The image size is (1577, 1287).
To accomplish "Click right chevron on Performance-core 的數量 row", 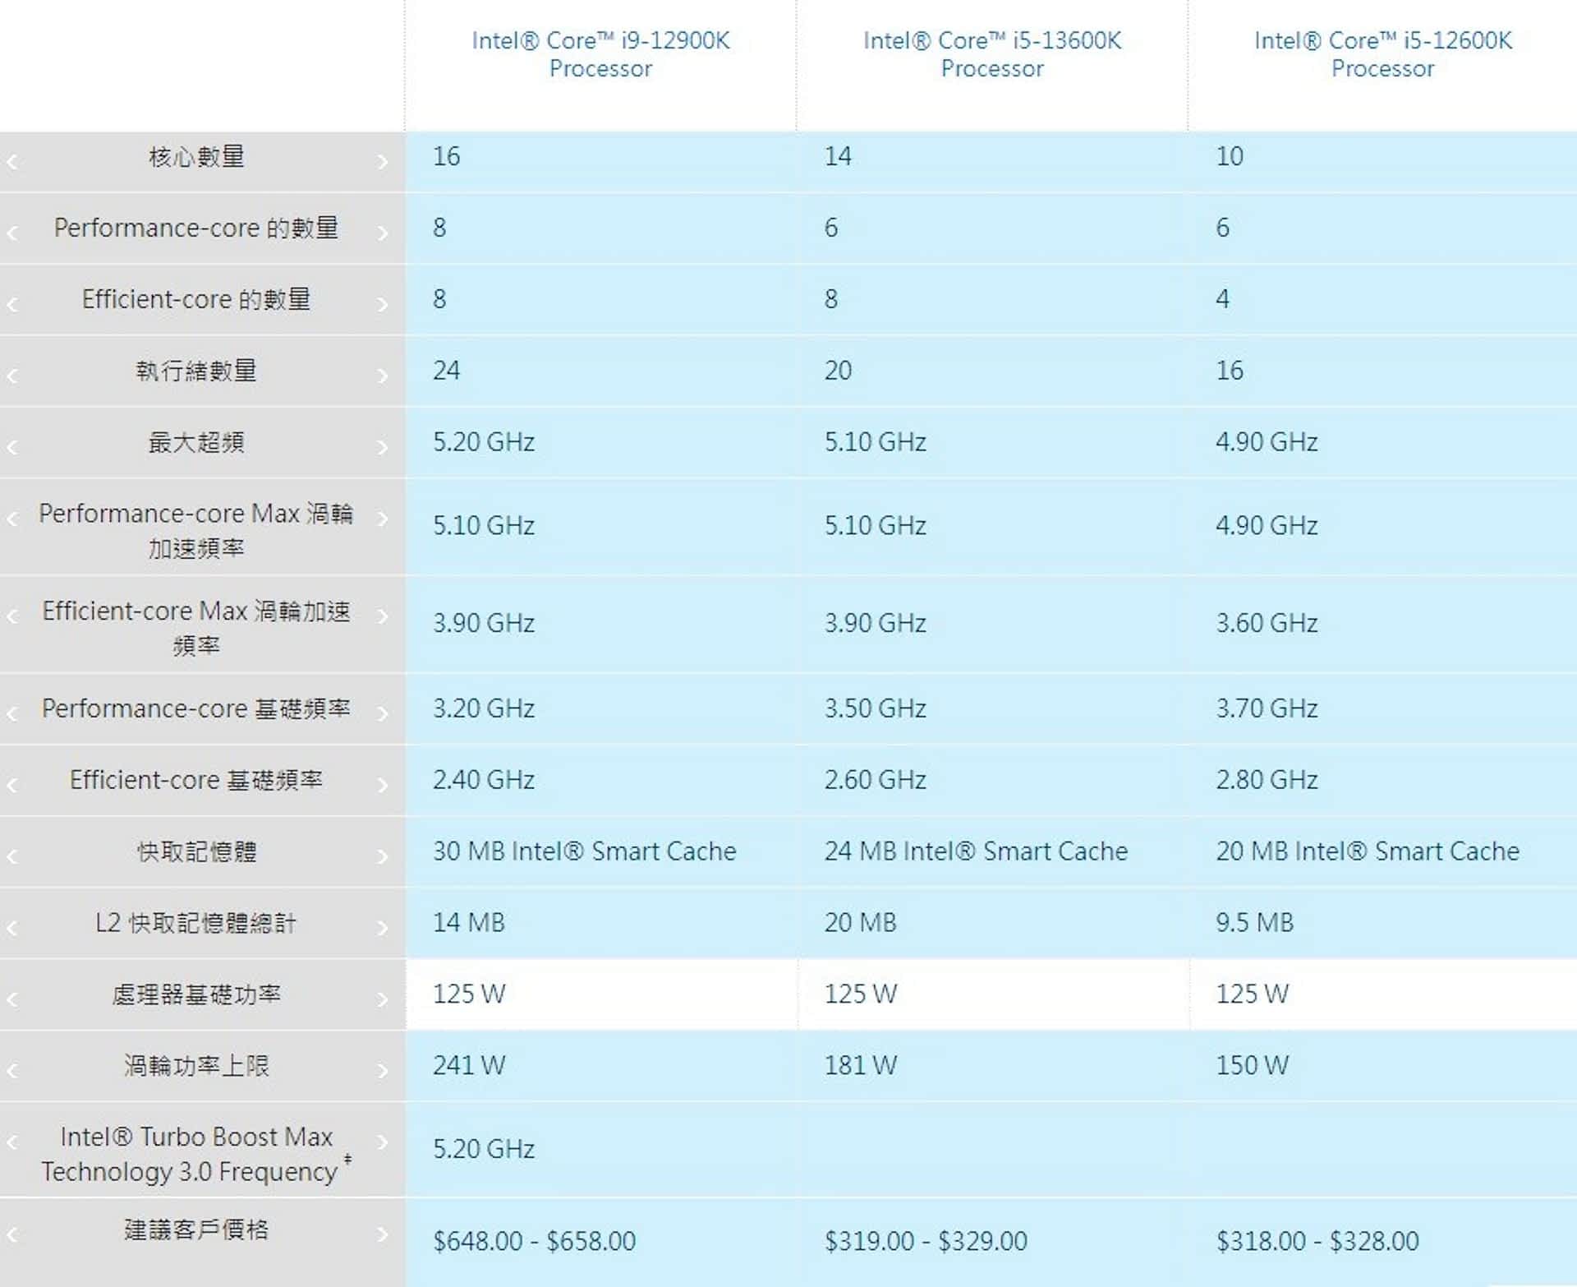I will 383,233.
